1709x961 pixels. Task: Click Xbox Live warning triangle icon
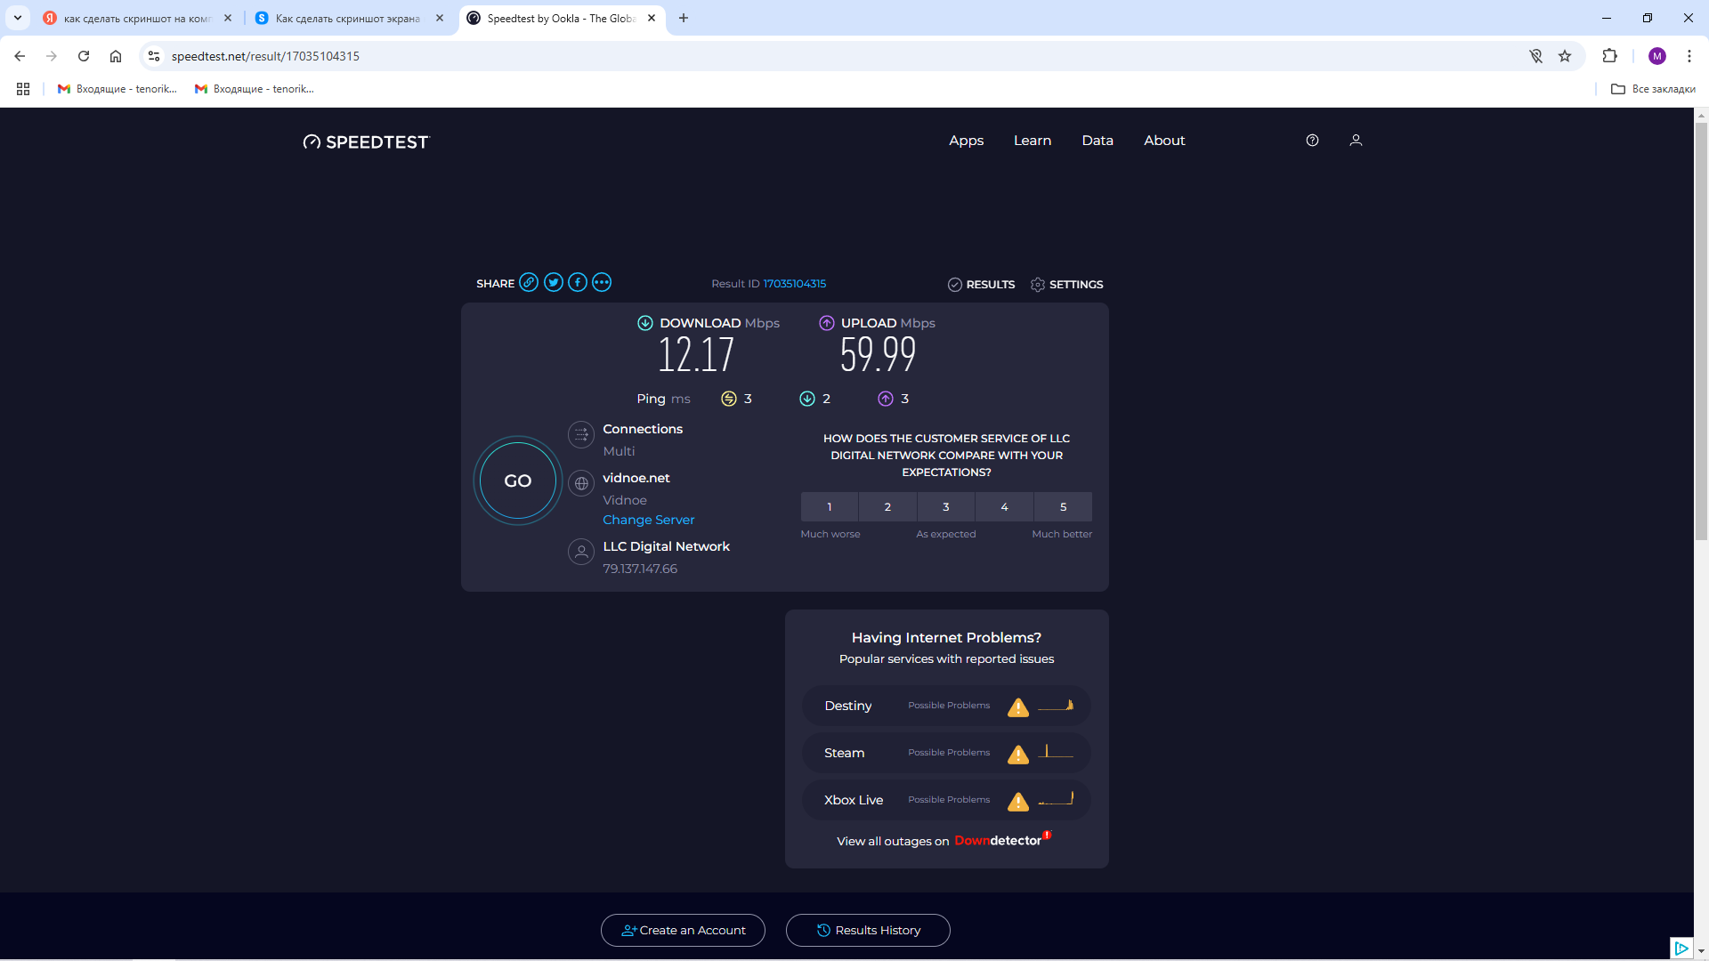click(1018, 802)
